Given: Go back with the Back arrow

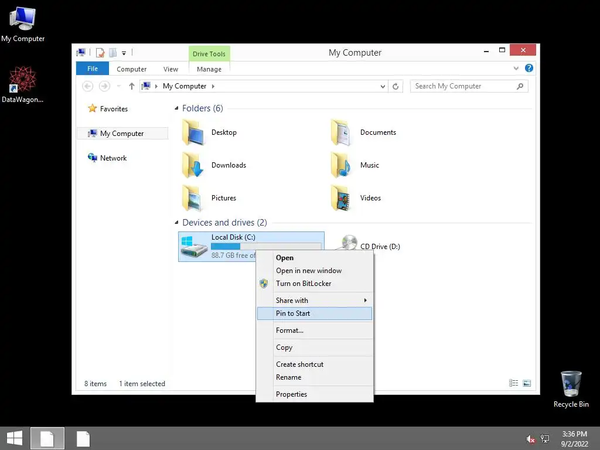Looking at the screenshot, I should (88, 86).
